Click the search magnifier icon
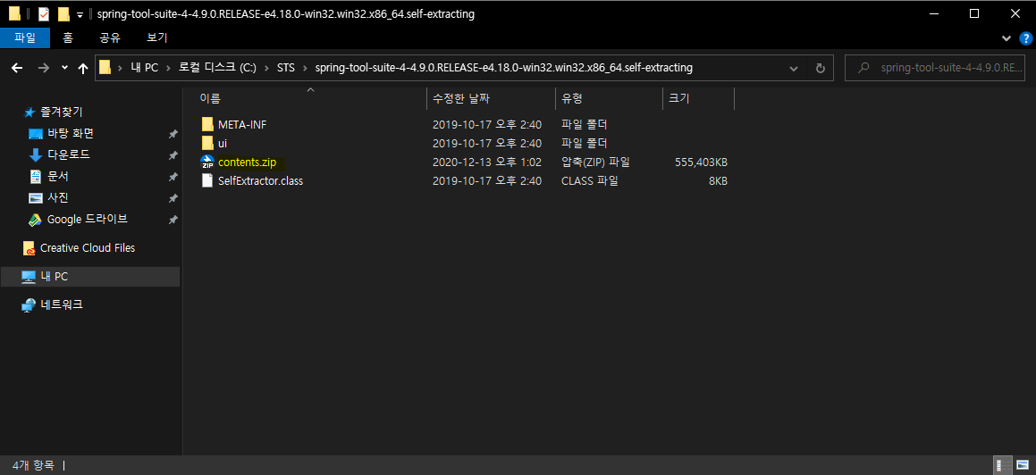 click(863, 68)
